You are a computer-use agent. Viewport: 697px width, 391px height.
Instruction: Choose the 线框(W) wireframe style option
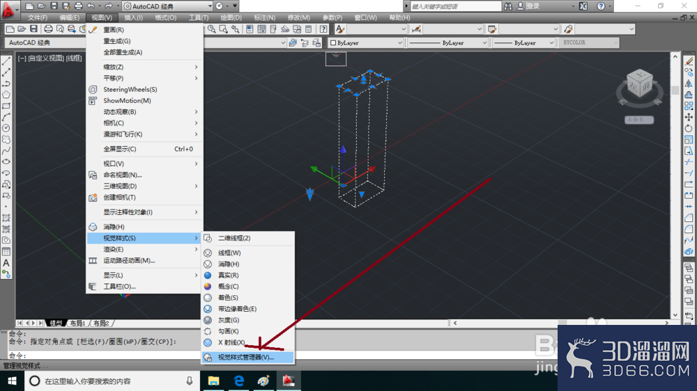247,253
